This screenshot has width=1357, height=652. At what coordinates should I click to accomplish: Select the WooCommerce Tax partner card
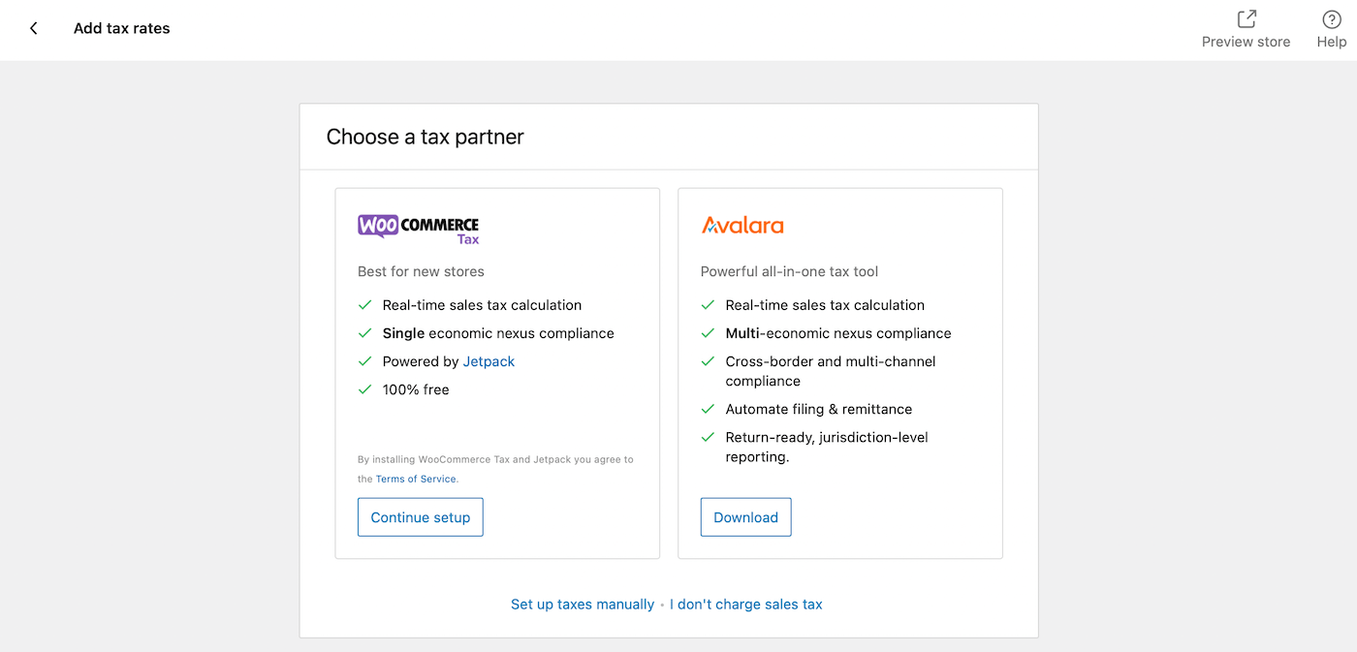[497, 373]
